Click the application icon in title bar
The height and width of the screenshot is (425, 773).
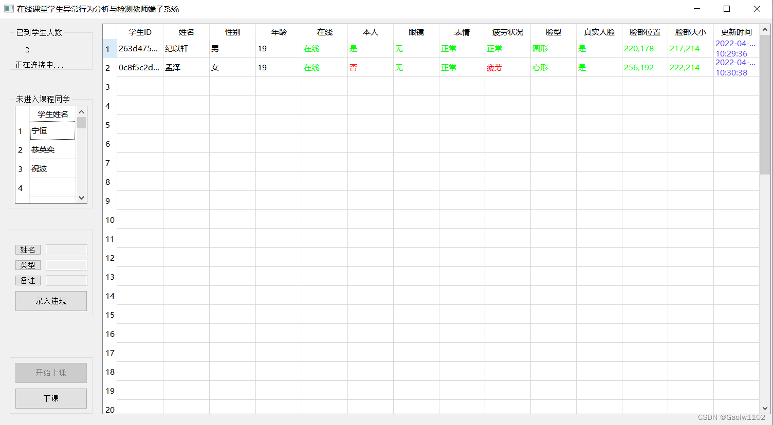click(9, 9)
